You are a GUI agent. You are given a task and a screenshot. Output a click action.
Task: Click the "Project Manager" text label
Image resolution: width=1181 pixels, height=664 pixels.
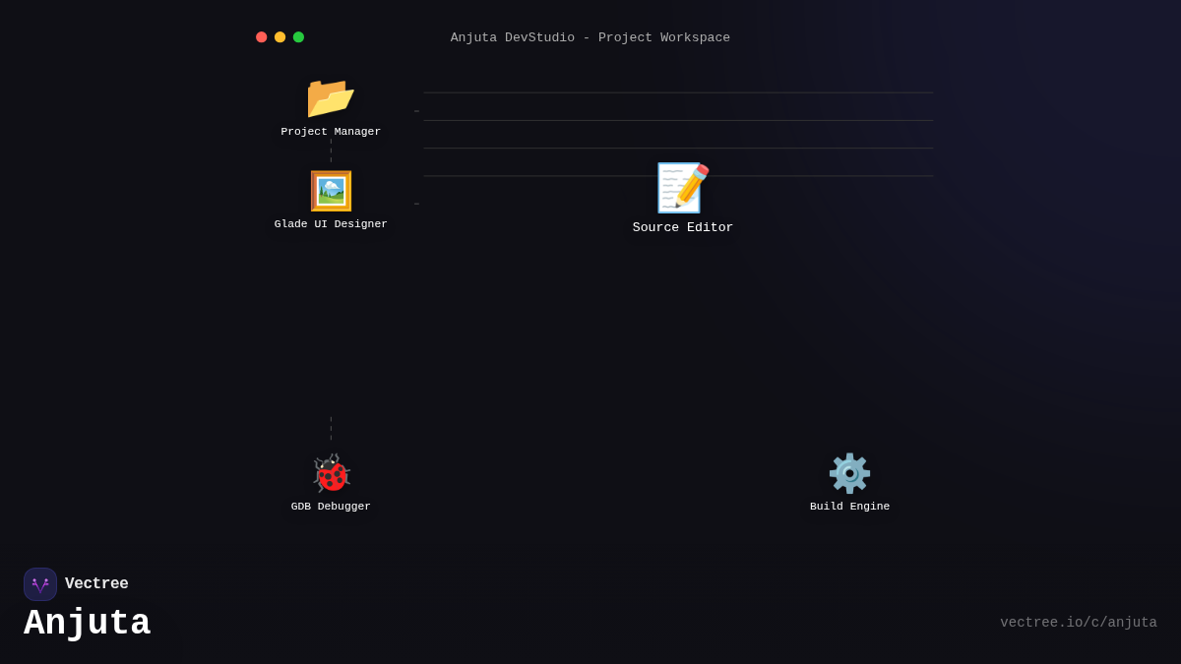point(331,132)
